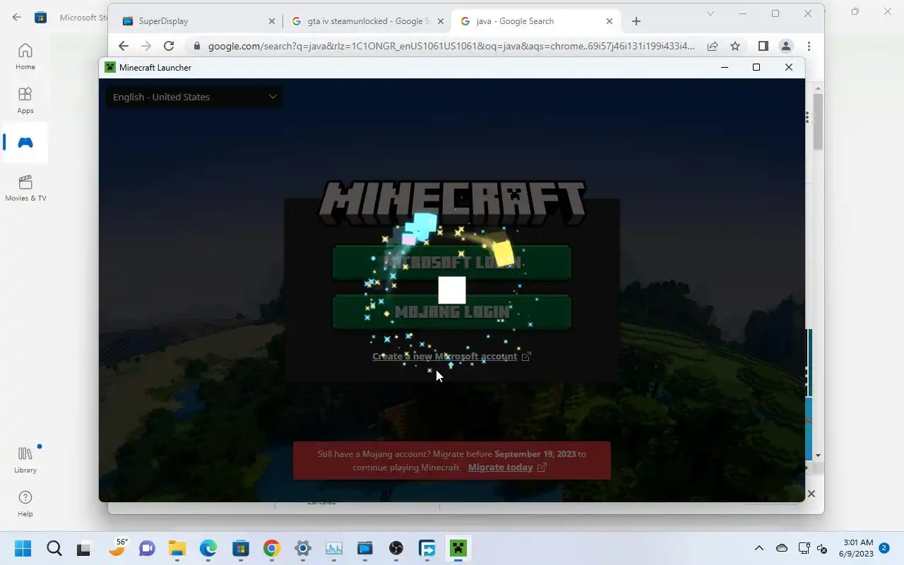
Task: Open a new Chrome tab
Action: click(x=636, y=21)
